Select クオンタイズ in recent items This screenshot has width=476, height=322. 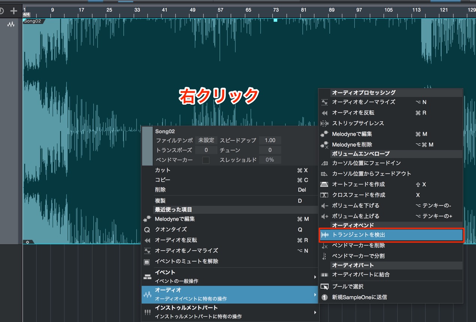tap(229, 230)
